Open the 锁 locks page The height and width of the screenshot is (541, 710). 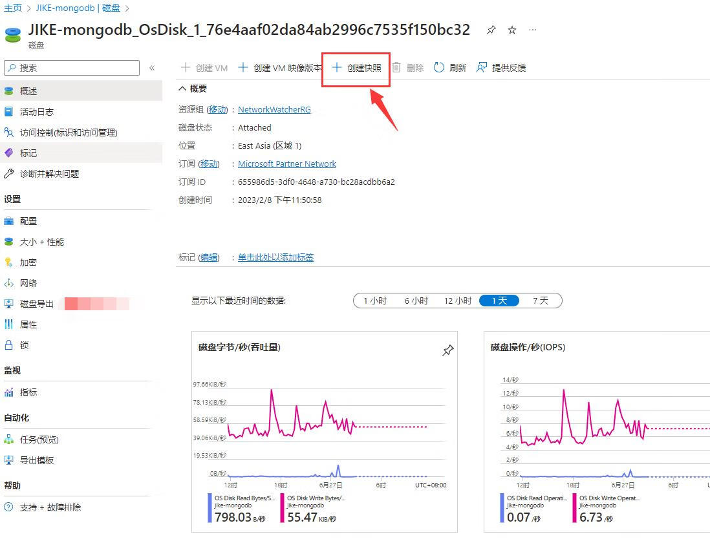(81, 345)
